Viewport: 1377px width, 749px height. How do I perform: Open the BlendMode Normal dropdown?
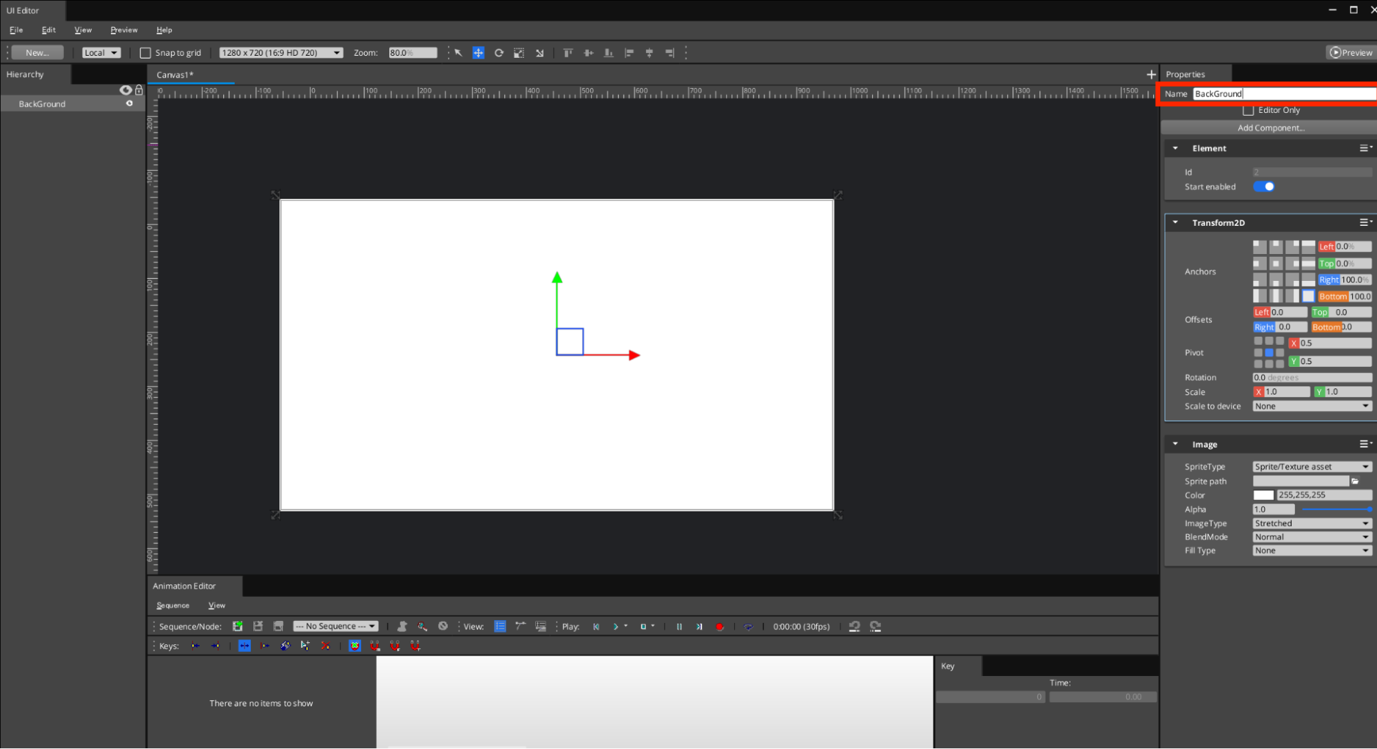1312,537
